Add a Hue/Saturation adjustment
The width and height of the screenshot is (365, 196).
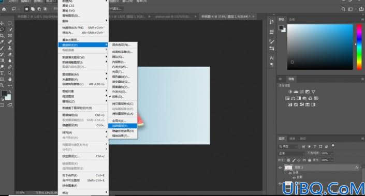(x=287, y=98)
